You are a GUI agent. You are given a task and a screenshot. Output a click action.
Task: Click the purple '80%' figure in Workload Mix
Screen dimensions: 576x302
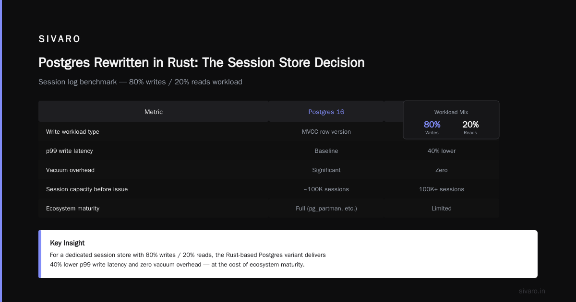(x=432, y=125)
